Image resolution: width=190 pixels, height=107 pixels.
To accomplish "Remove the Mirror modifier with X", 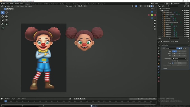I will 186,48.
